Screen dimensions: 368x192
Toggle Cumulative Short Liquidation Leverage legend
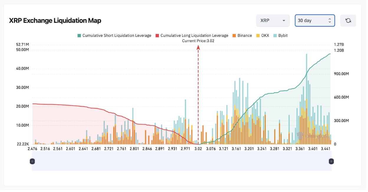click(x=114, y=36)
